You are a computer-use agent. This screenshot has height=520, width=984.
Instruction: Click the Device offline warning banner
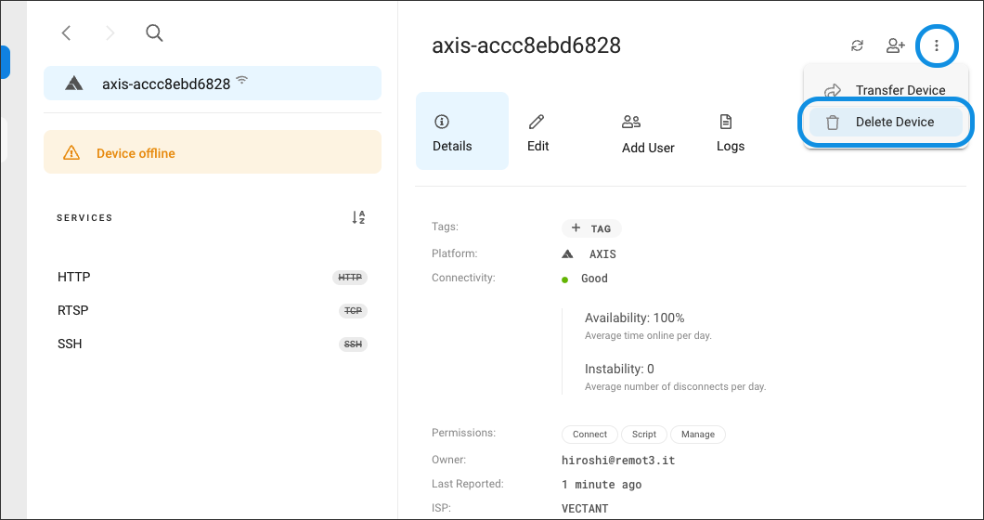coord(212,152)
